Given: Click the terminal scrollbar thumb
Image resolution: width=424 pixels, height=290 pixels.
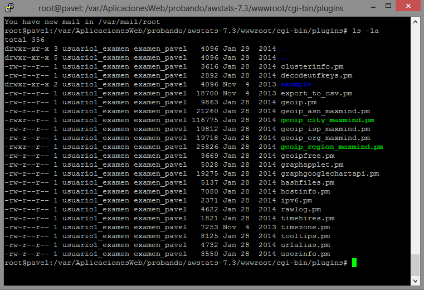Looking at the screenshot, I should (415, 265).
